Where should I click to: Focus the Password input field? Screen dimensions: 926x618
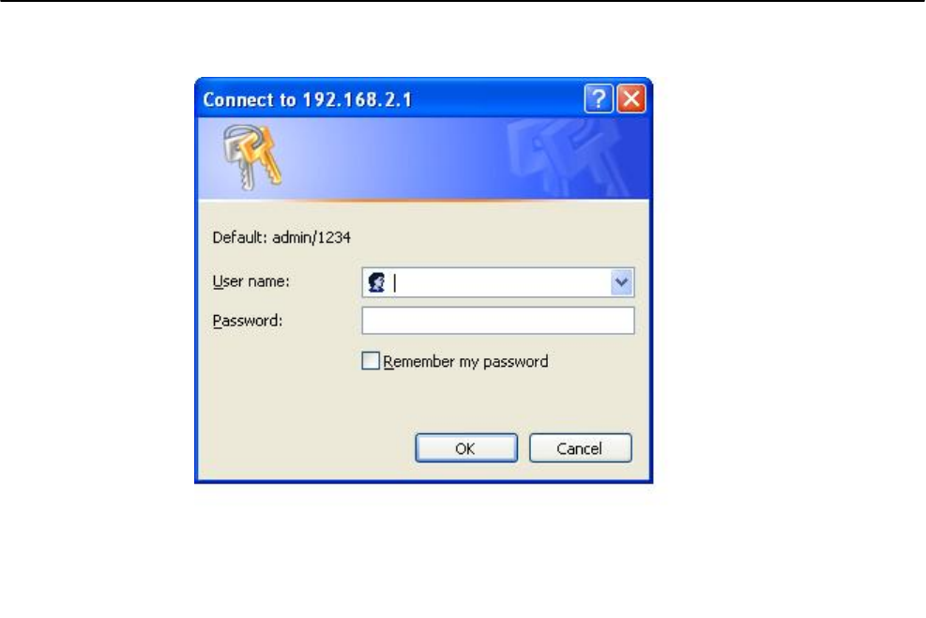coord(498,321)
